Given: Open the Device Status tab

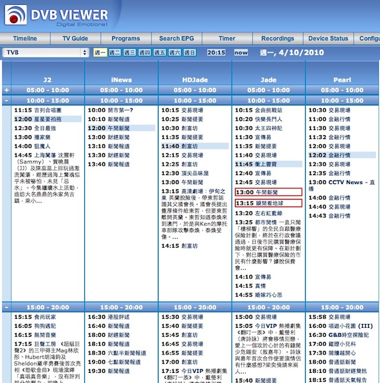Looking at the screenshot, I should [328, 39].
